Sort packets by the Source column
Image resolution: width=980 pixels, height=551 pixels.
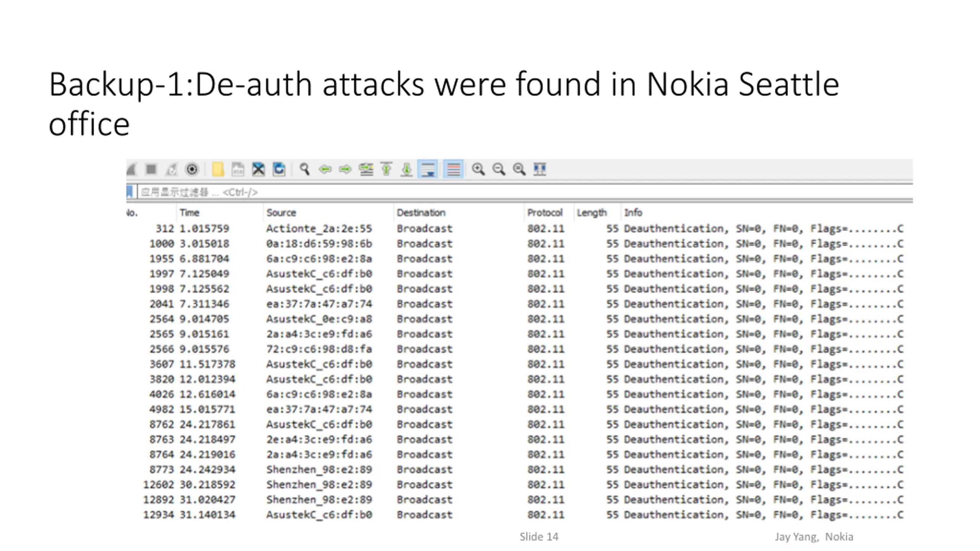coord(328,213)
